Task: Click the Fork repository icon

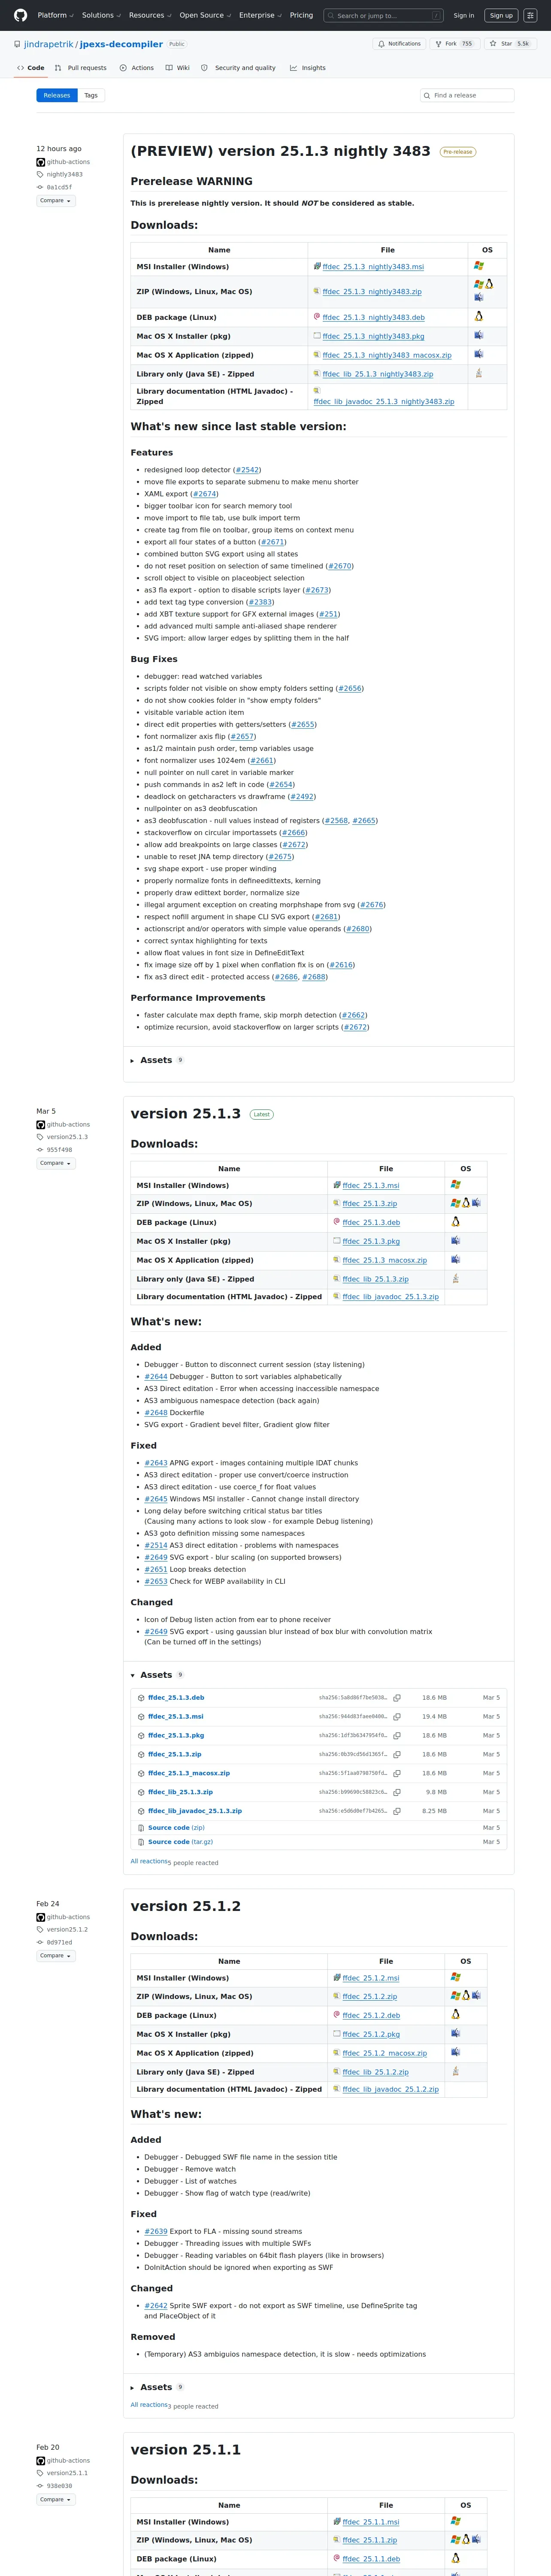Action: [438, 44]
